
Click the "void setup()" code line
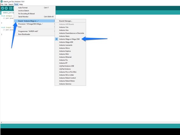[x=7, y=16]
